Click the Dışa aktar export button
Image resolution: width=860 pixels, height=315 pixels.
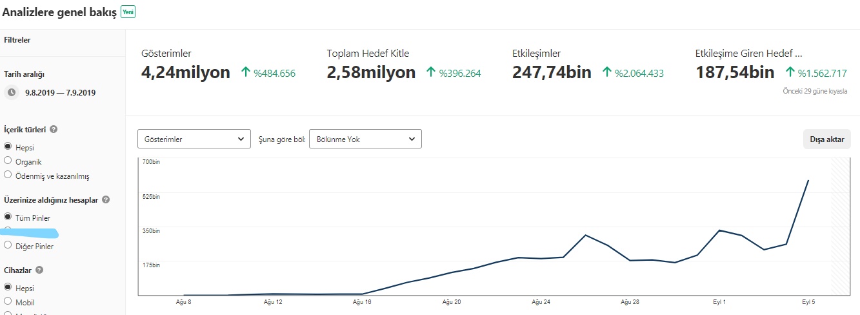pyautogui.click(x=826, y=139)
